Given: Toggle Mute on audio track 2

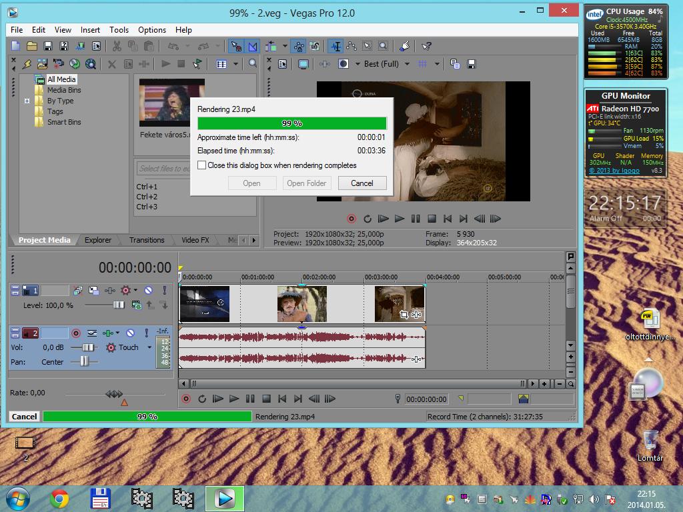Looking at the screenshot, I should pos(130,333).
